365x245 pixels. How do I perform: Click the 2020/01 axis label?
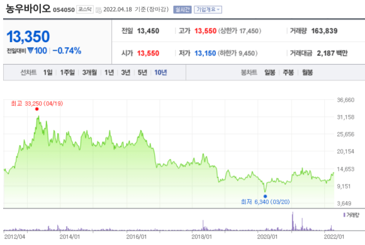[x=267, y=237]
